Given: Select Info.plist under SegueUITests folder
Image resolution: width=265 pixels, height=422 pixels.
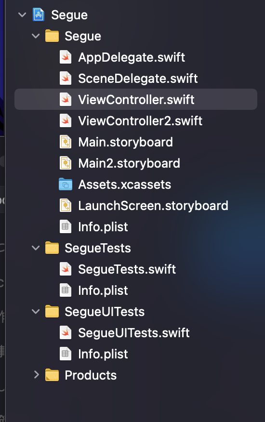Looking at the screenshot, I should click(103, 354).
